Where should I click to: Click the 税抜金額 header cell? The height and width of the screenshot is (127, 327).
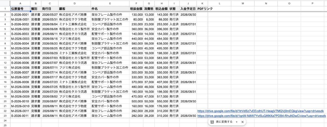coord(136,9)
